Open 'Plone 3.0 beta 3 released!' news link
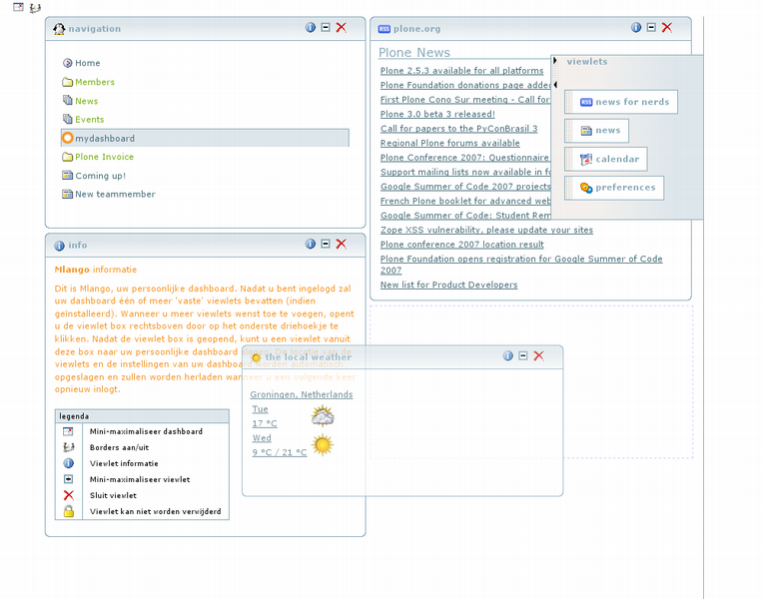 click(x=437, y=114)
